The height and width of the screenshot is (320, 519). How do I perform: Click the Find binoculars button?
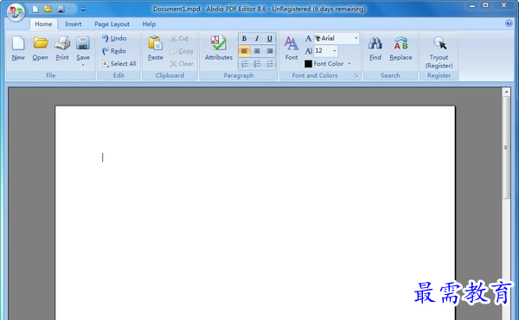tap(375, 48)
